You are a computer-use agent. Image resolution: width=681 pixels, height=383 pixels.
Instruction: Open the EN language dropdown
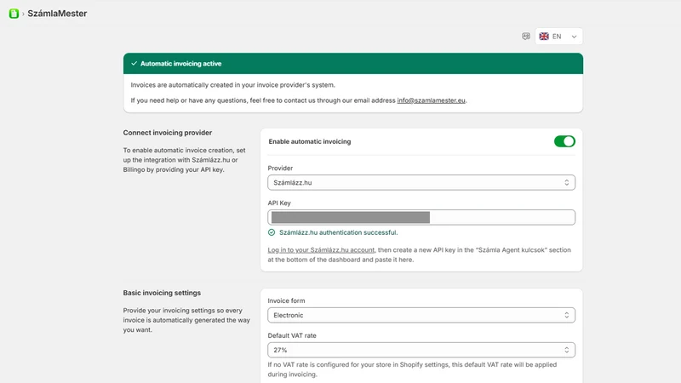click(x=558, y=37)
